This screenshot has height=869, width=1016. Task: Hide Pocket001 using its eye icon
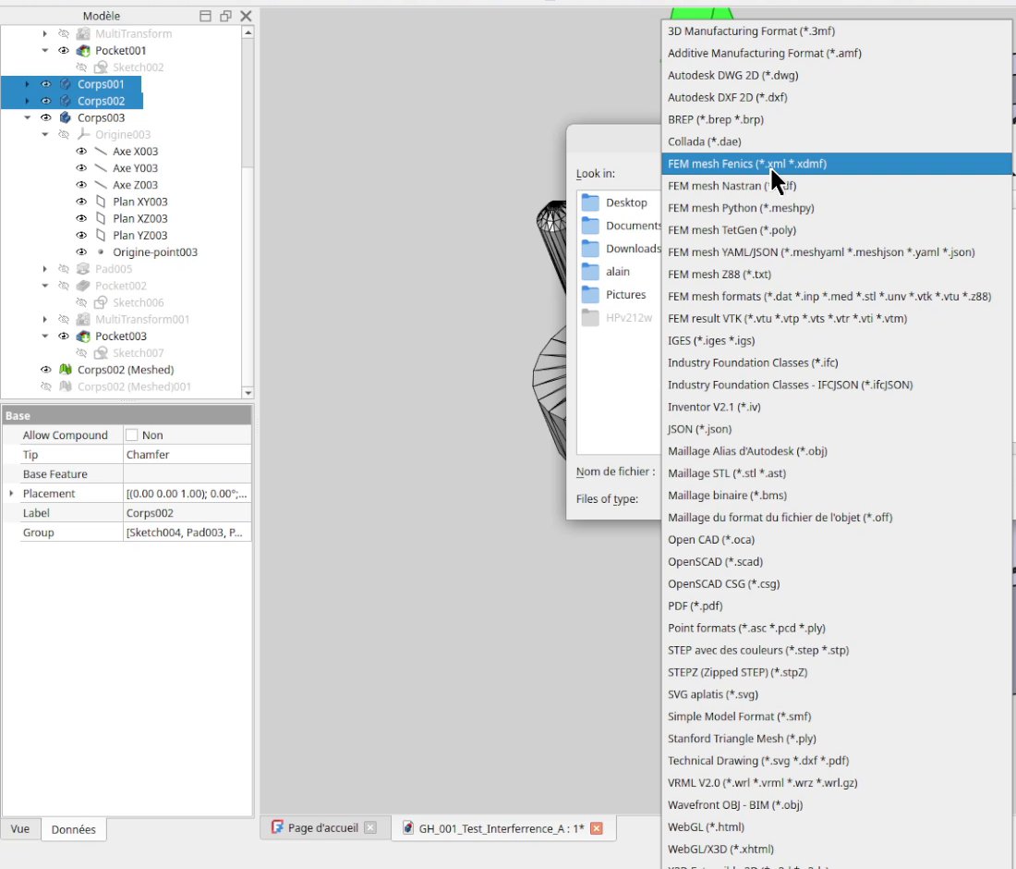64,51
